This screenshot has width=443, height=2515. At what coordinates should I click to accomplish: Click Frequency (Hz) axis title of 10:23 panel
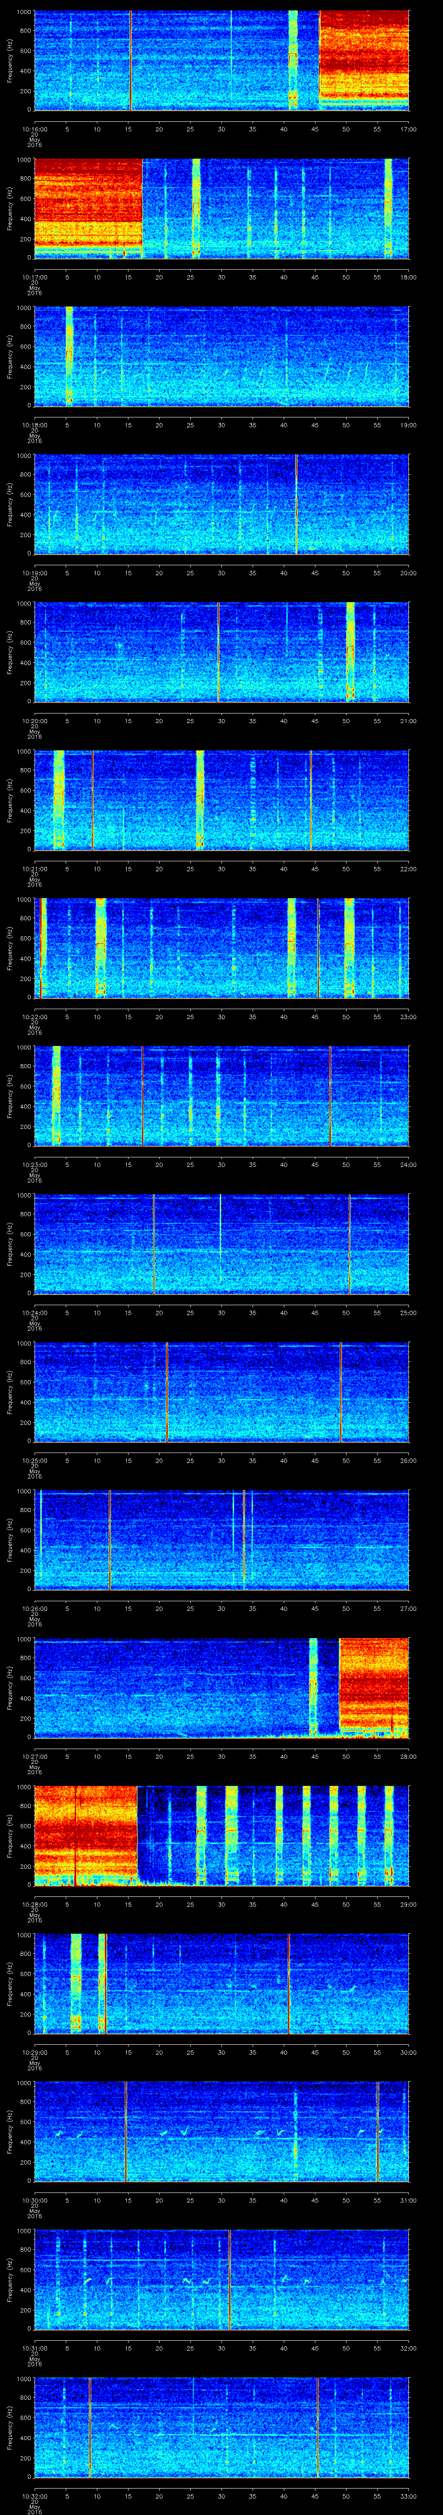(x=10, y=1095)
